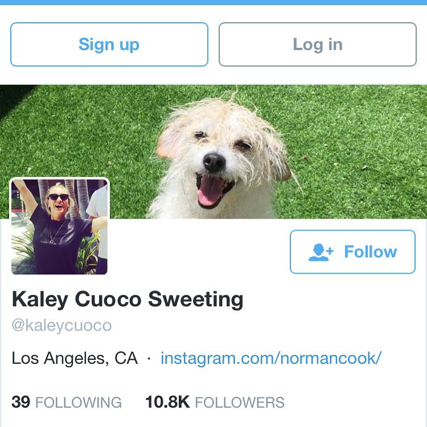
Task: Tap the number 39 following count
Action: click(20, 402)
